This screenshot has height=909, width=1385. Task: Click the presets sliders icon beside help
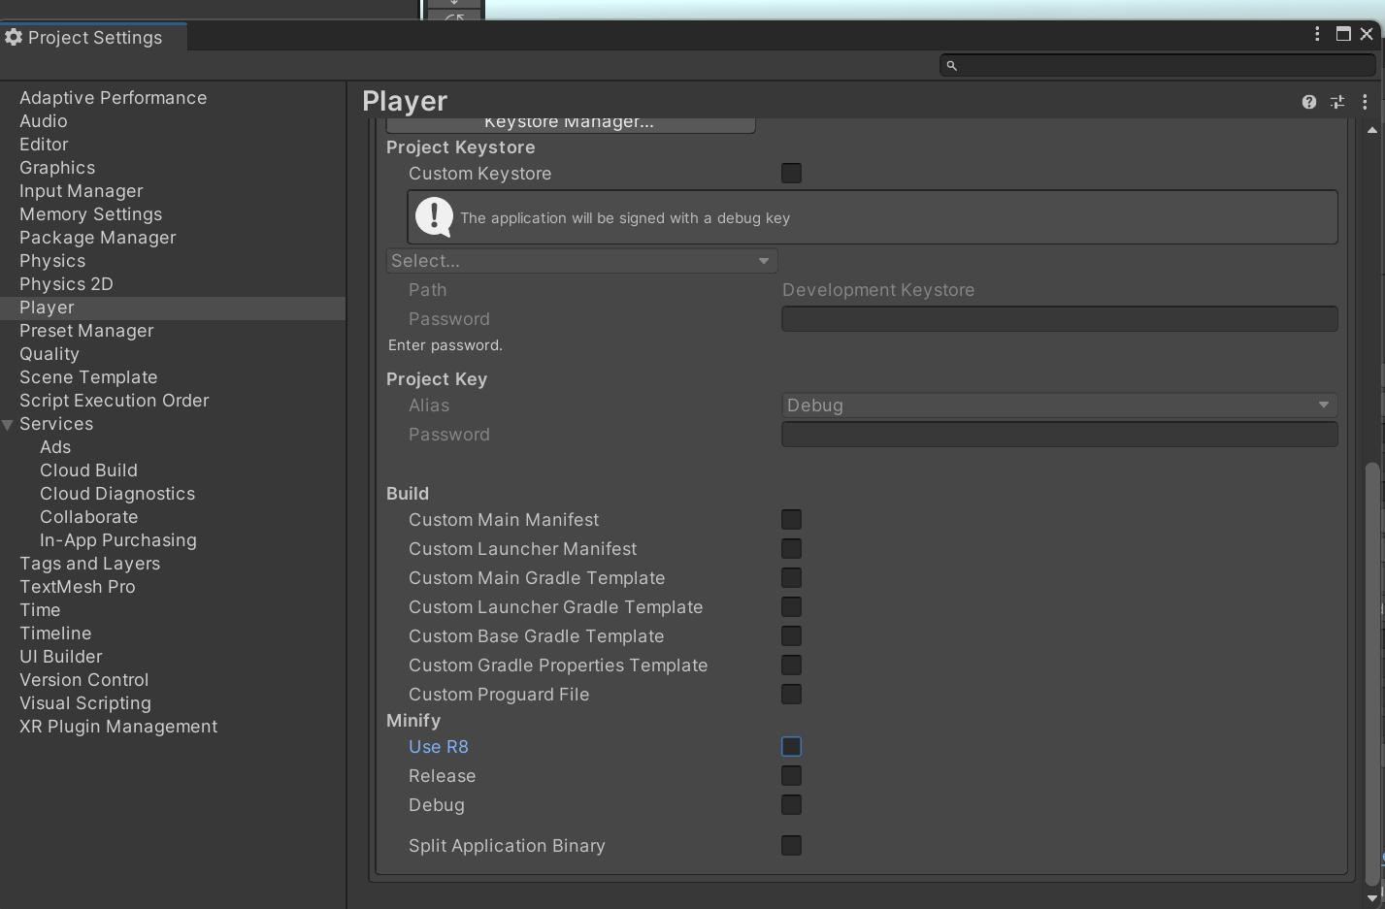click(1336, 101)
